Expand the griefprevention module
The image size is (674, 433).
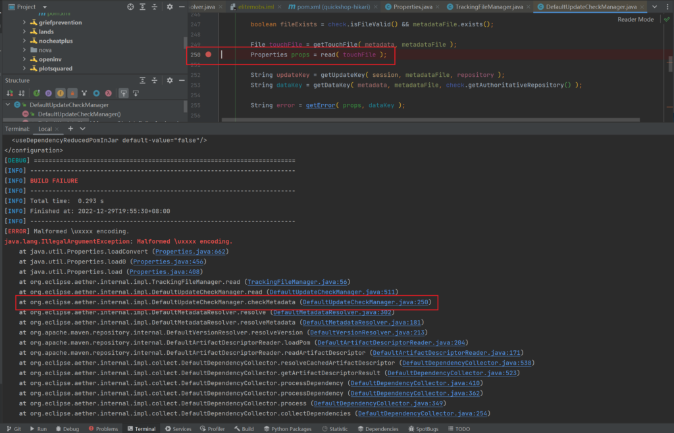click(24, 22)
